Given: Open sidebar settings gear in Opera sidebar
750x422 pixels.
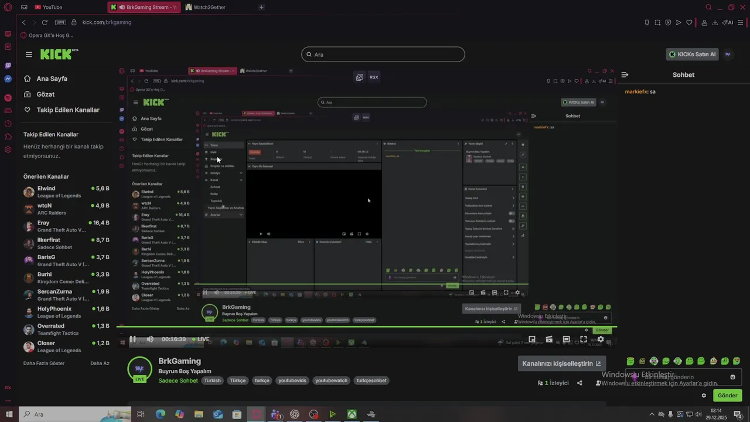Looking at the screenshot, I should point(8,149).
